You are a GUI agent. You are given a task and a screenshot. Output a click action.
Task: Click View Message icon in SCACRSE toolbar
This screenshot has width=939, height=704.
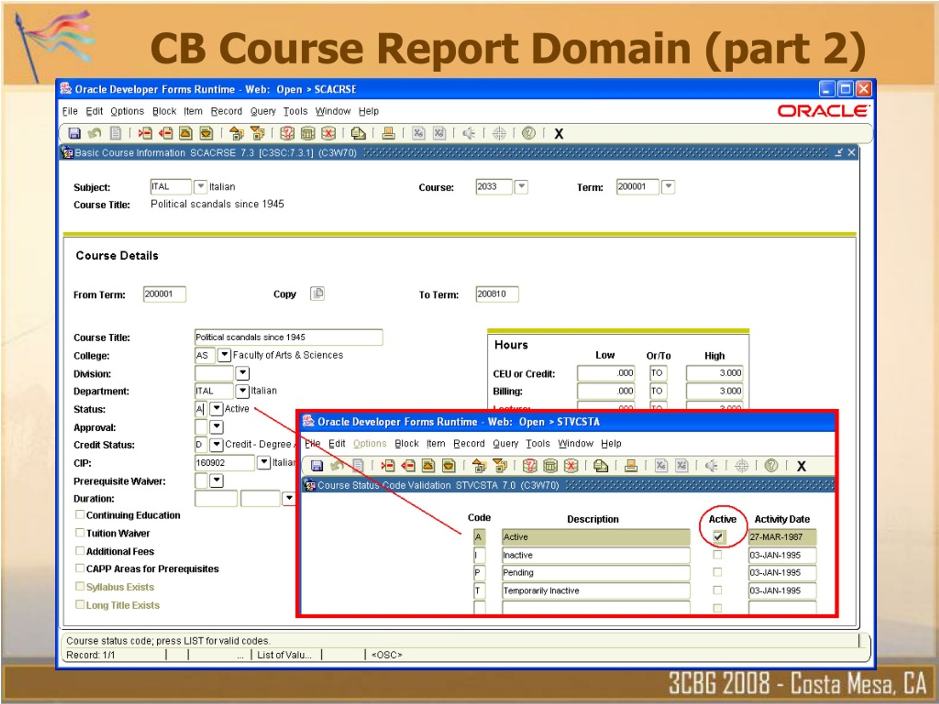pos(358,133)
